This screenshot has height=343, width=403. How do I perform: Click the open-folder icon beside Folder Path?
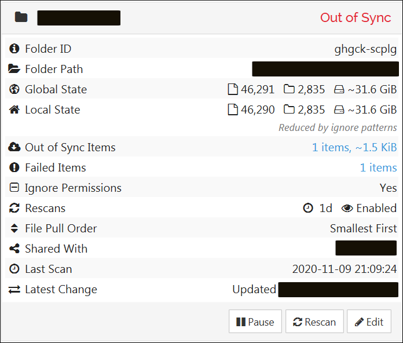[14, 70]
